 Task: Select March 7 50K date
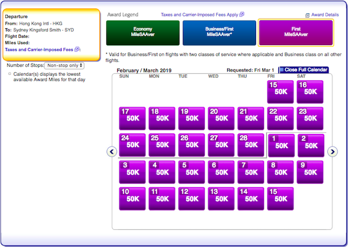point(251,172)
